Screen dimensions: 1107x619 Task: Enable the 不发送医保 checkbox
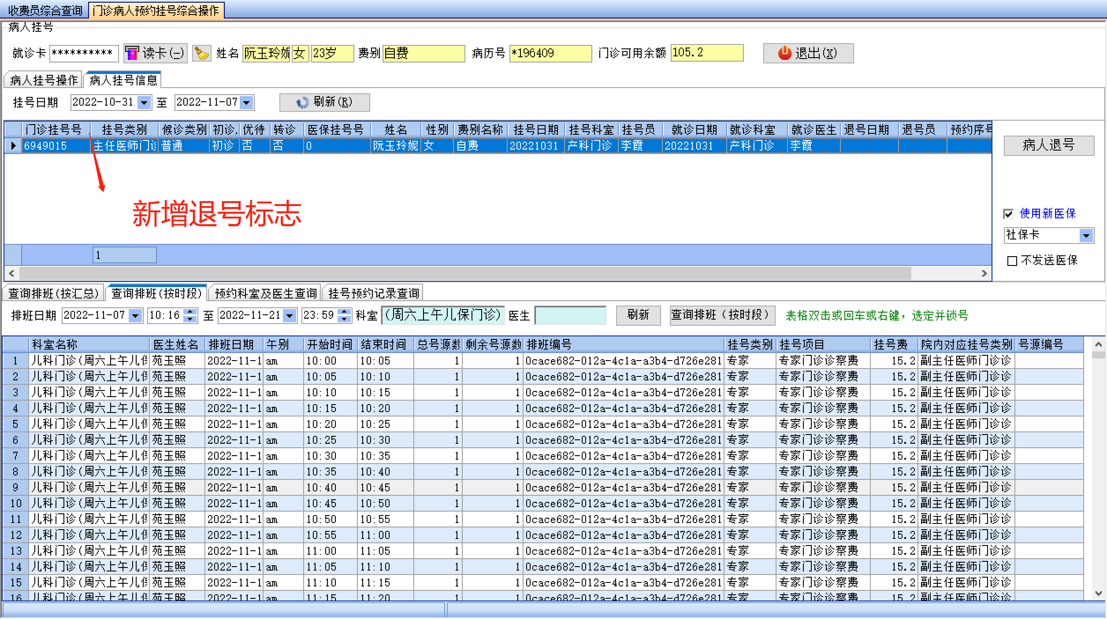[x=1012, y=261]
